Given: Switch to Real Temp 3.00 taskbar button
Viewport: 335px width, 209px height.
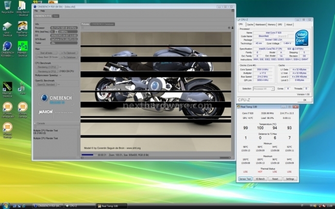Looking at the screenshot, I should (x=111, y=206).
